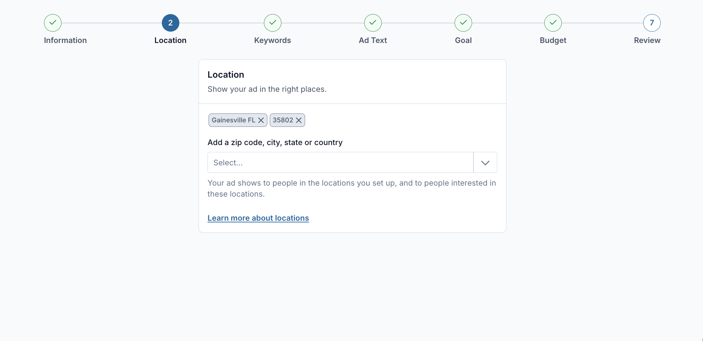Go to the Information step label
The width and height of the screenshot is (703, 341).
coord(65,40)
